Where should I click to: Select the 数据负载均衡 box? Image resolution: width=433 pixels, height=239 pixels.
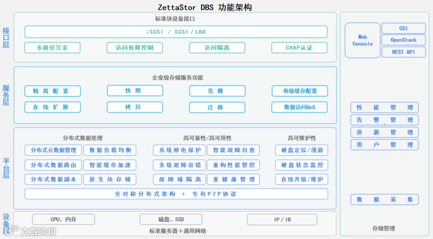pyautogui.click(x=110, y=150)
